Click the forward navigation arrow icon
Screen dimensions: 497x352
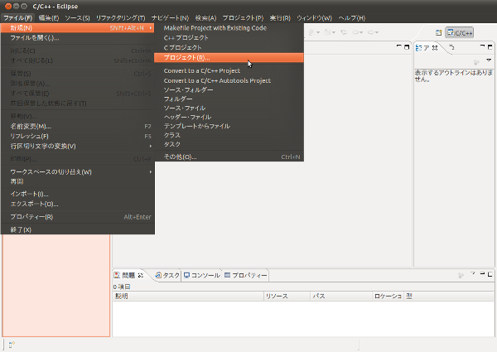[x=370, y=32]
